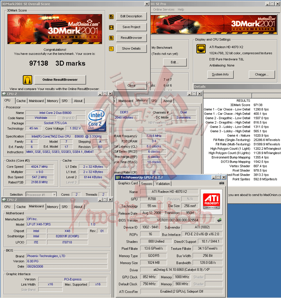Screen dimensions: 281x298
Task: Click the GPU-Z title bar icon
Action: click(118, 177)
